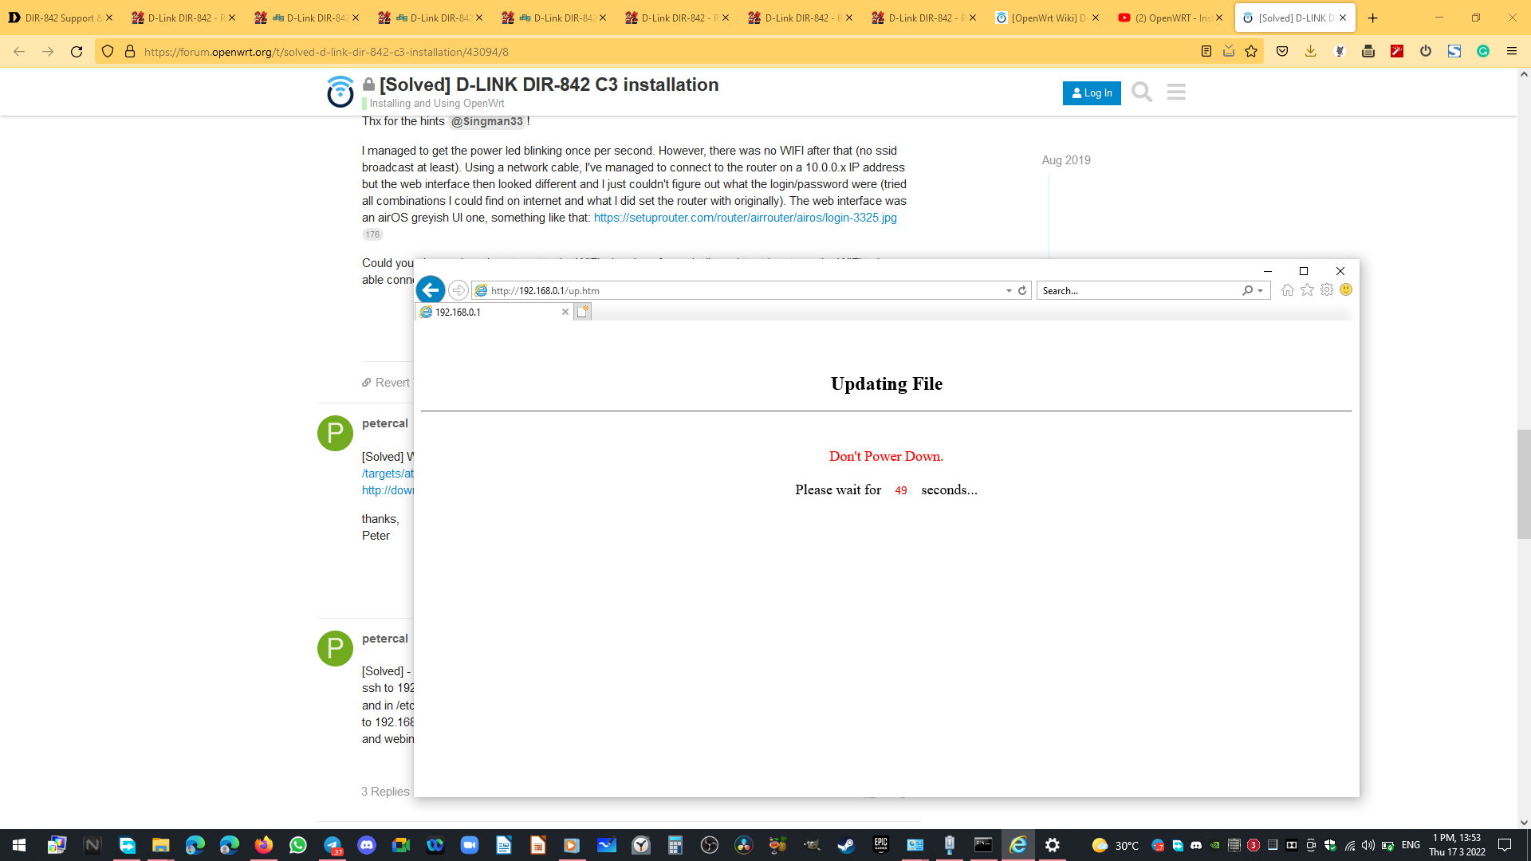The width and height of the screenshot is (1531, 861).
Task: Open the Windows Start menu
Action: coord(19,845)
